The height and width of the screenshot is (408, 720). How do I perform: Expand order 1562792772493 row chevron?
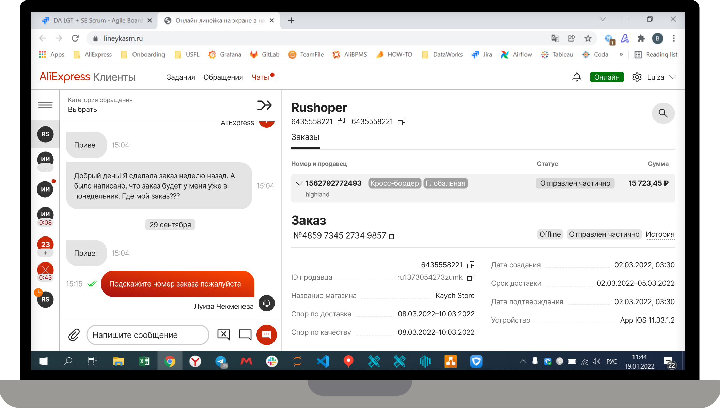click(299, 184)
